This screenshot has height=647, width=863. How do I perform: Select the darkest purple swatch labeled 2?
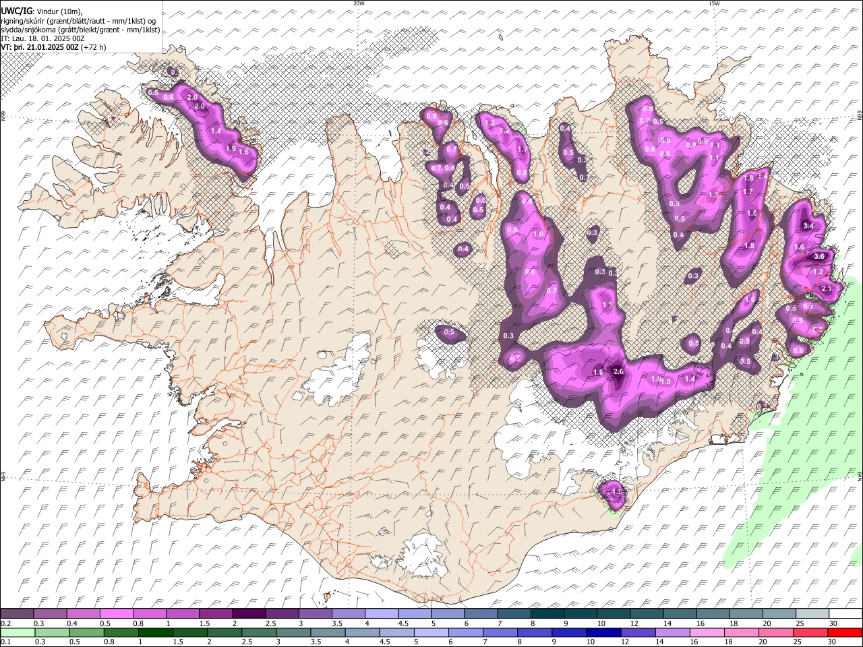pyautogui.click(x=248, y=613)
